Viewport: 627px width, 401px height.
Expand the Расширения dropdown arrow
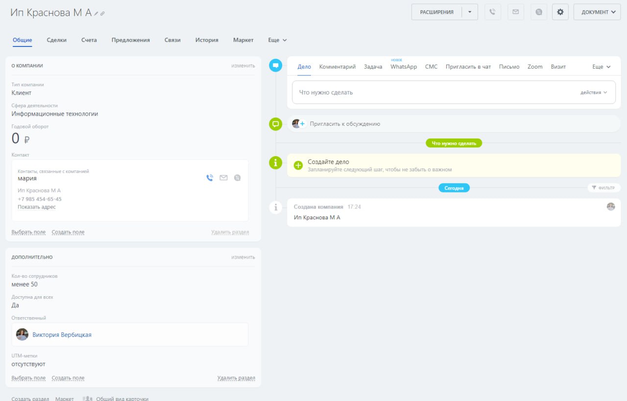[470, 12]
